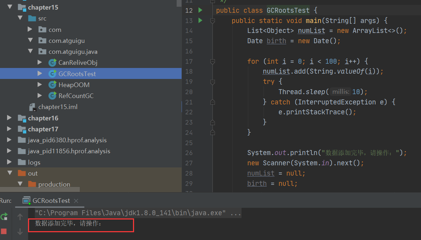Select the HeapOOM class icon

[52, 85]
